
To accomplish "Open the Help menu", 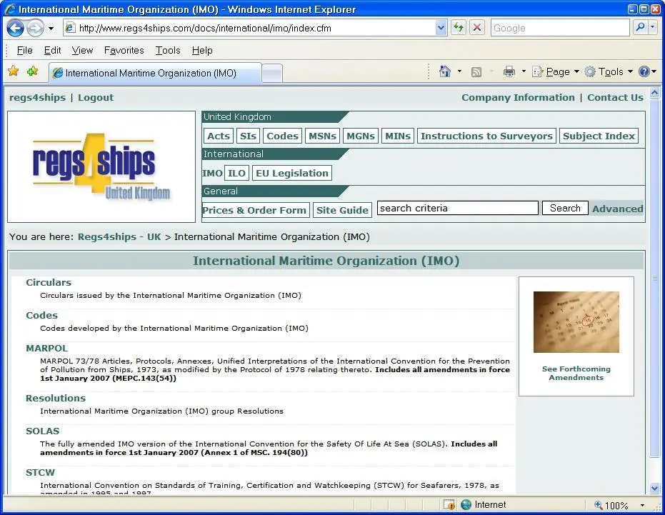I will (x=202, y=50).
